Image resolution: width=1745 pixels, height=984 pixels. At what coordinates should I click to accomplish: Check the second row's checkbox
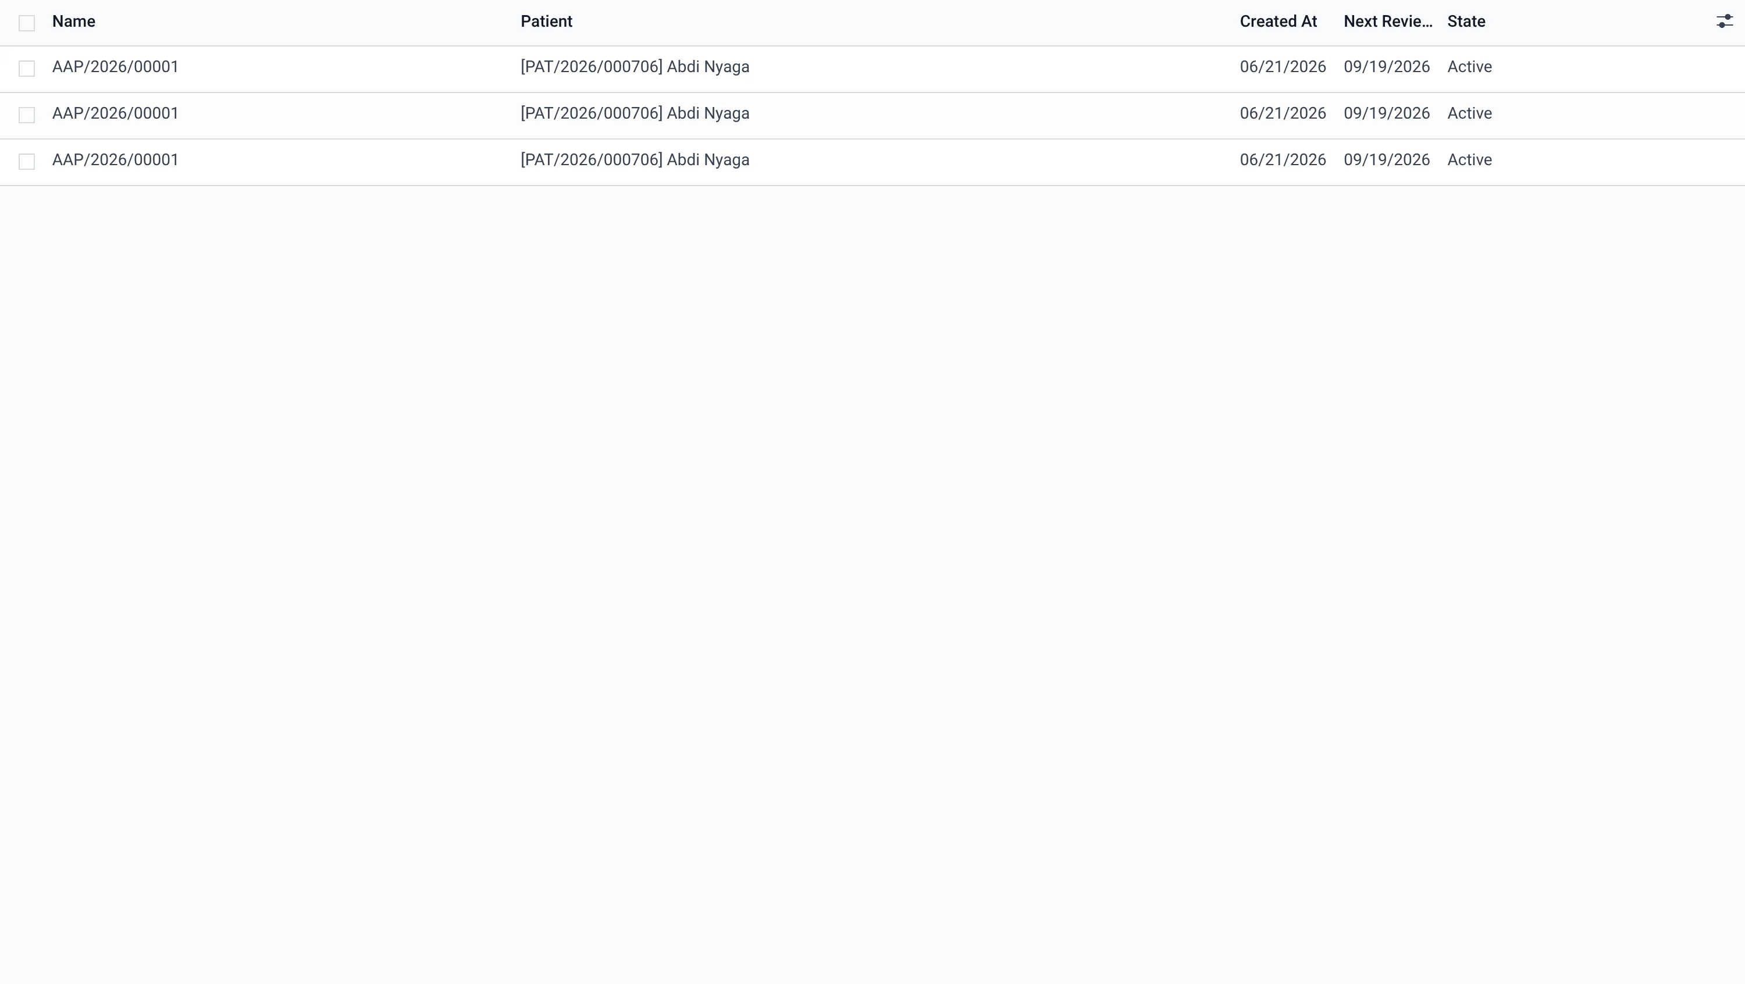[x=26, y=115]
